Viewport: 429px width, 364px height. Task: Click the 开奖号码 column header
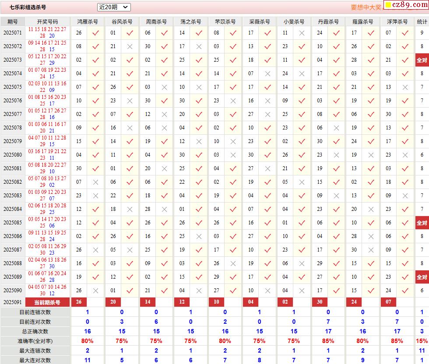pyautogui.click(x=47, y=21)
